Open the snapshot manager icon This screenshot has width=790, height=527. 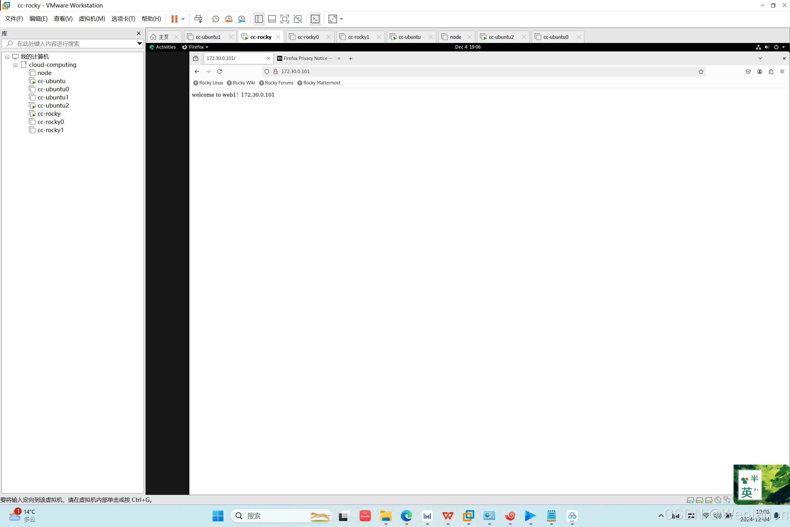(241, 19)
